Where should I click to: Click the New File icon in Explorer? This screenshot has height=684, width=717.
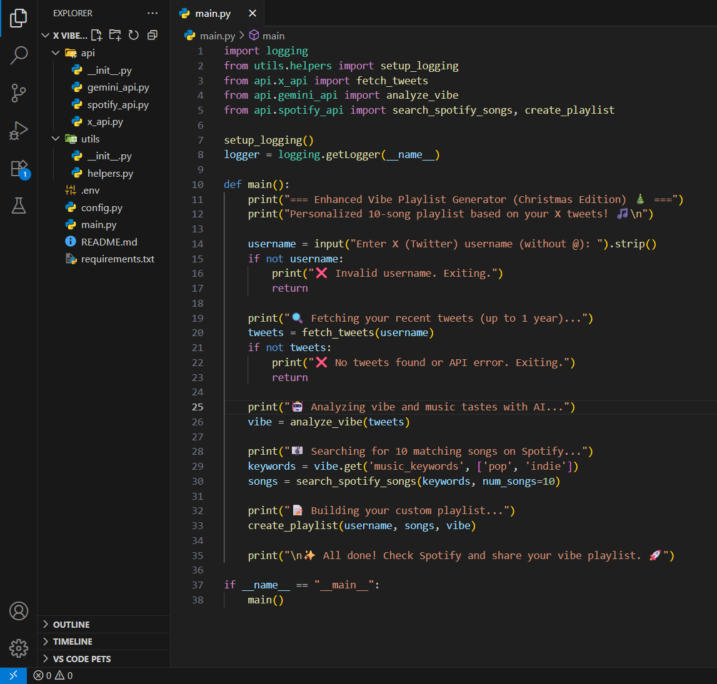(97, 35)
